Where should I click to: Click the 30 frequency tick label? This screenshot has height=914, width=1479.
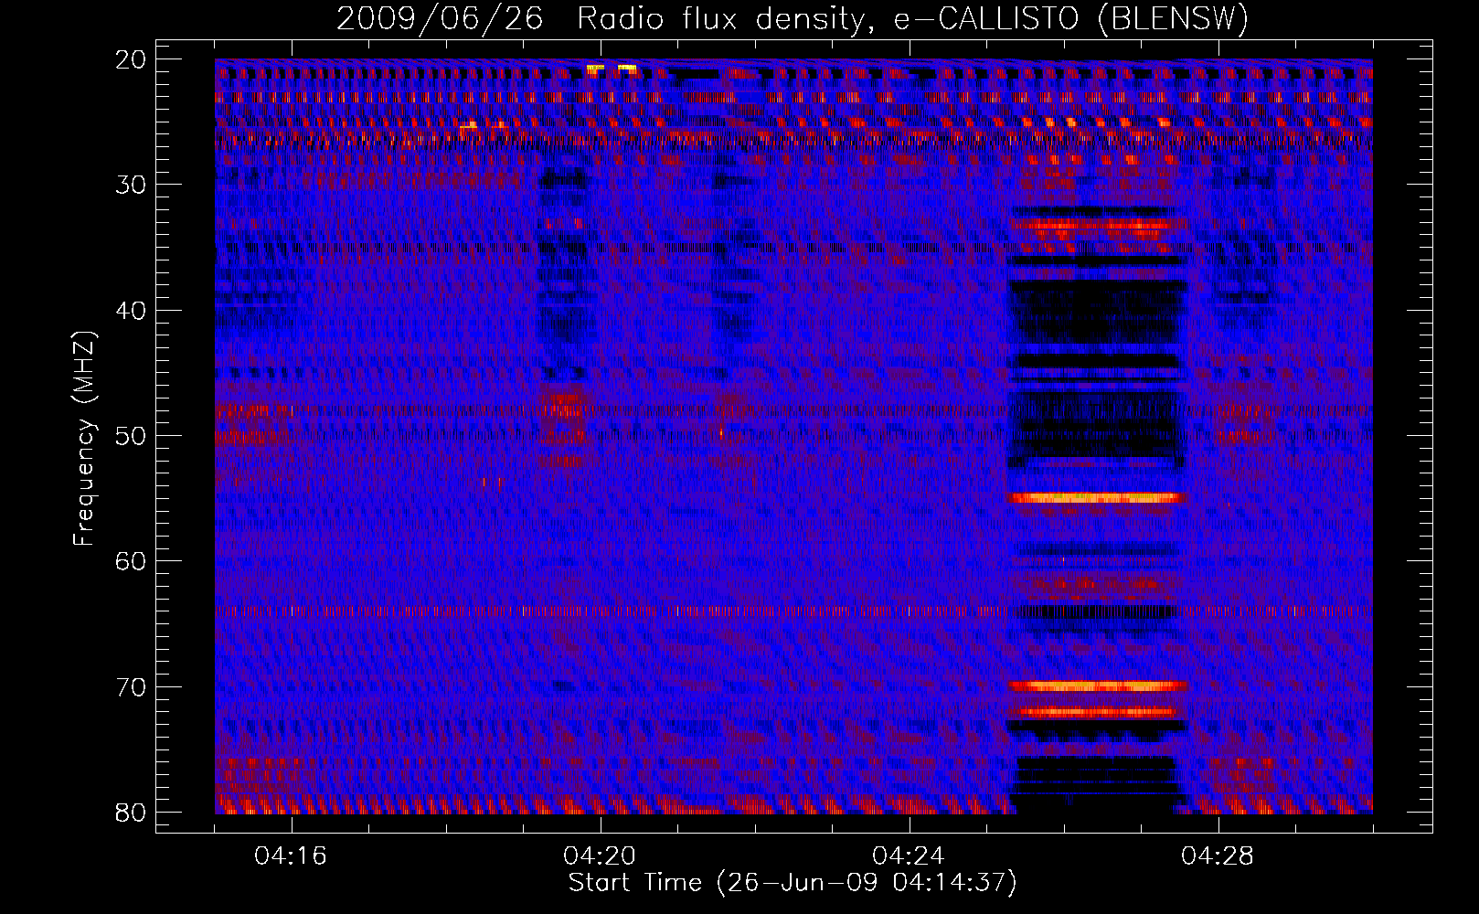point(132,185)
